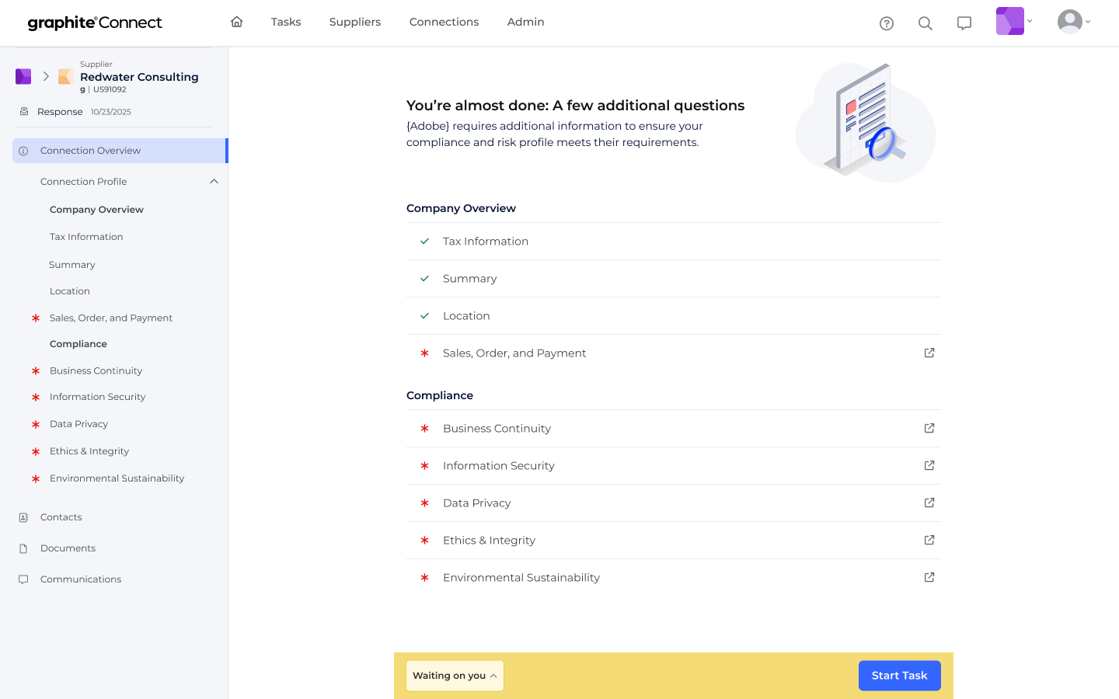Open Communications in sidebar
This screenshot has width=1119, height=699.
point(81,579)
